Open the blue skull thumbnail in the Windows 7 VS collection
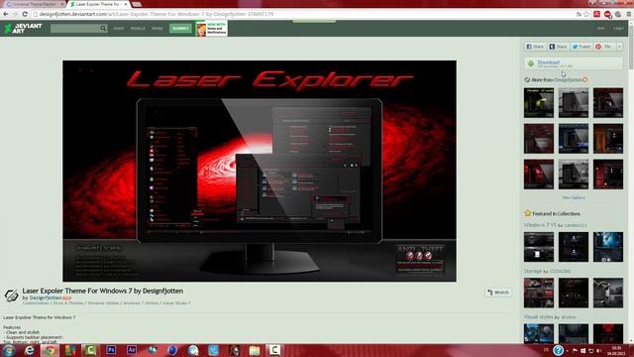Viewport: 634px width, 357px height. (608, 247)
